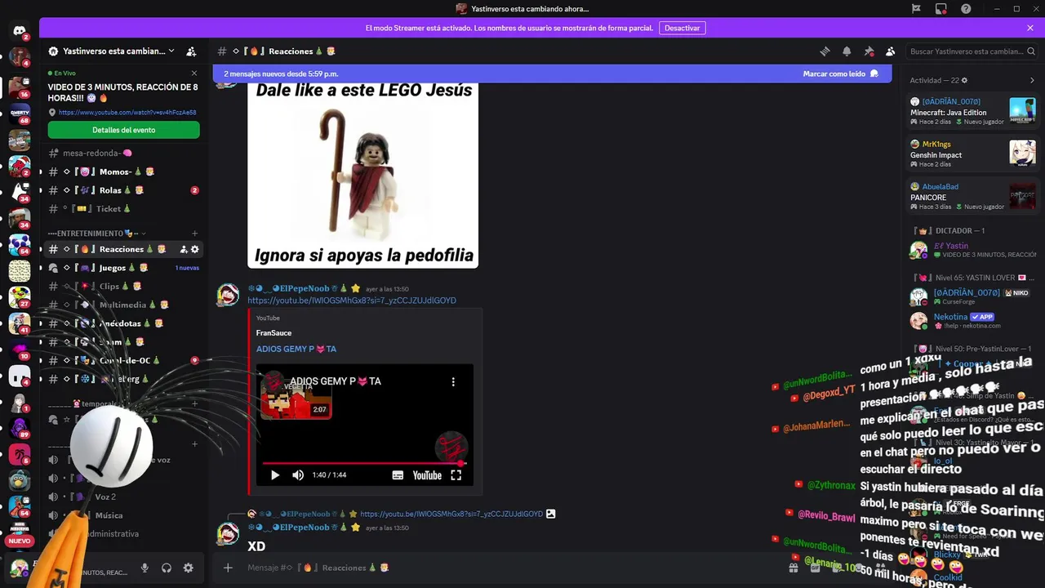Open the event YouTube watch link
The height and width of the screenshot is (588, 1045).
(x=127, y=113)
